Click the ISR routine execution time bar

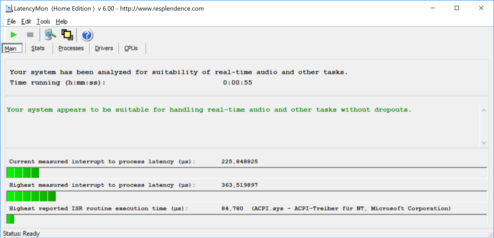point(247,219)
